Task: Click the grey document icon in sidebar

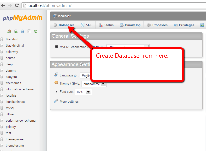Action: click(29, 31)
